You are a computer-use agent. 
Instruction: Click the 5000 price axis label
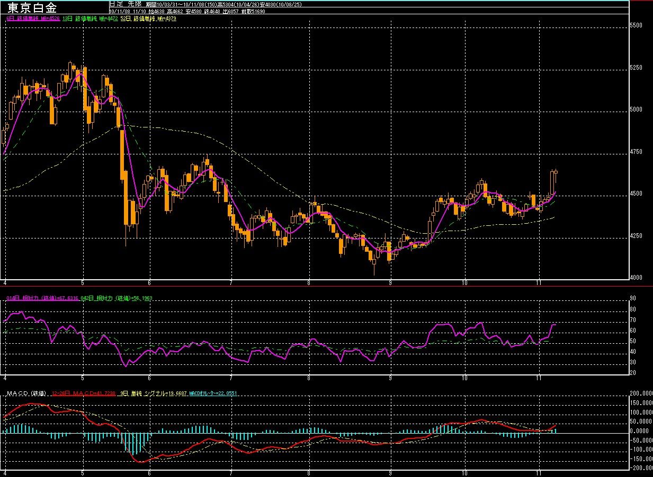[x=636, y=109]
